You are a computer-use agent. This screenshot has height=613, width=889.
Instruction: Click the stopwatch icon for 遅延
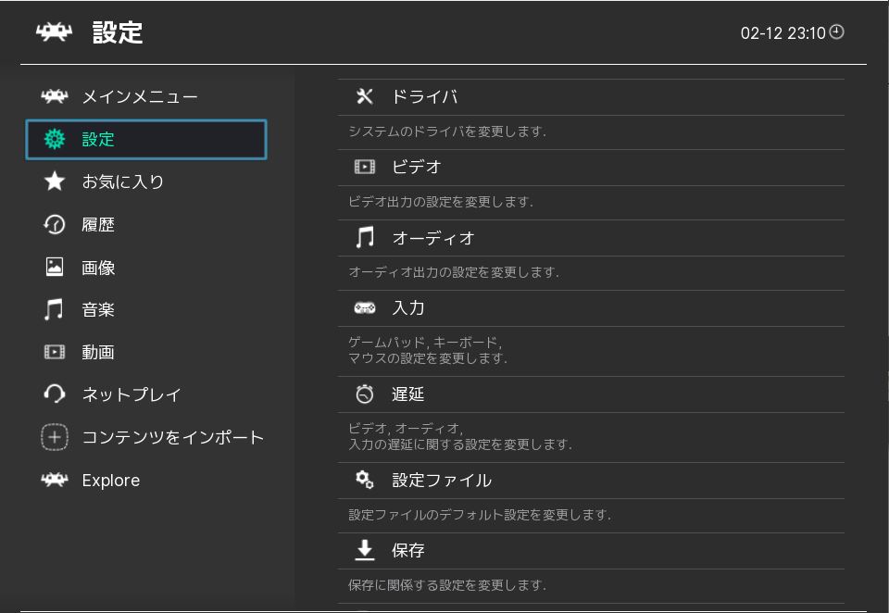point(365,394)
